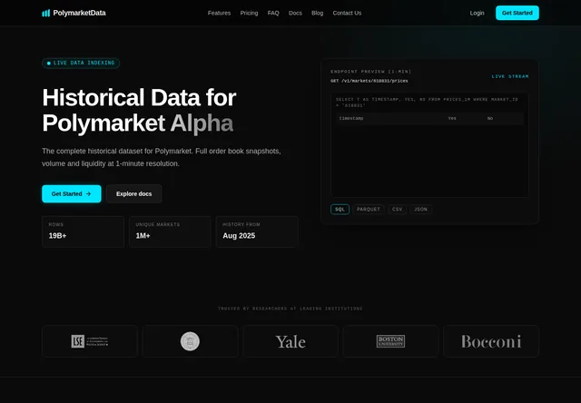Screen dimensions: 581x403
Task: Open Contact Us in the header
Action: (347, 13)
